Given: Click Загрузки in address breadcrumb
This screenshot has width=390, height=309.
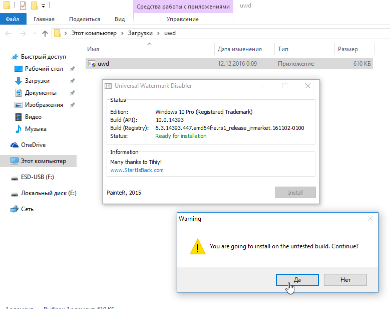Looking at the screenshot, I should coord(140,34).
